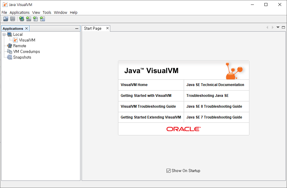
Task: Open Troubleshooting Java SE link
Action: (207, 95)
